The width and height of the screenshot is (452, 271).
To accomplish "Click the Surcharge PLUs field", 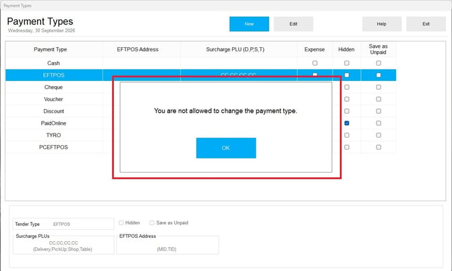I will coord(63,245).
